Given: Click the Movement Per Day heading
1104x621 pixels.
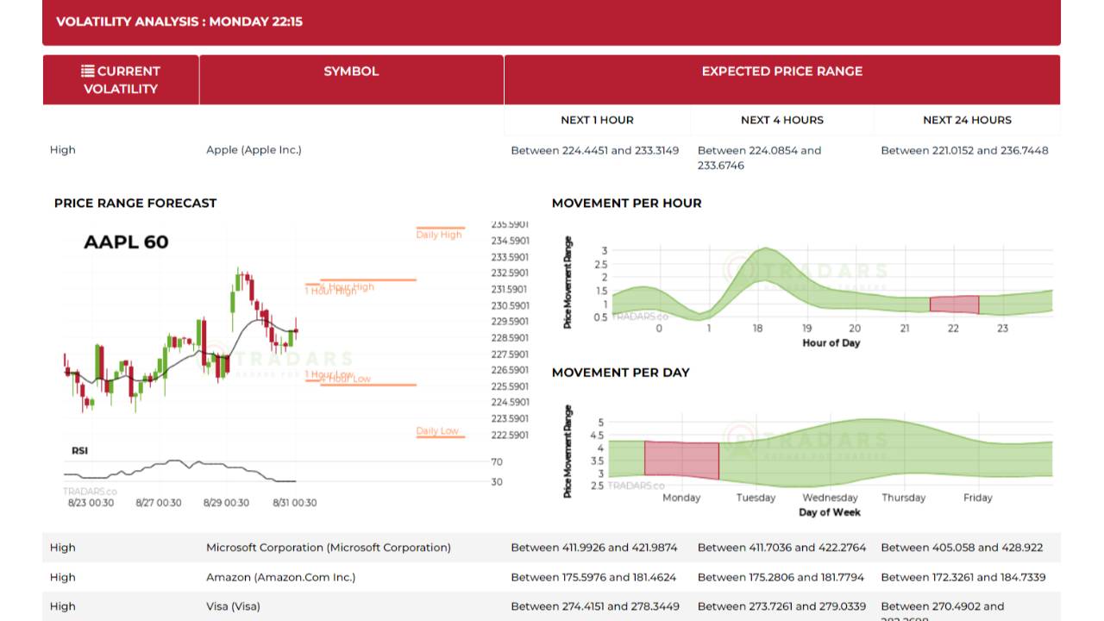Looking at the screenshot, I should (621, 373).
